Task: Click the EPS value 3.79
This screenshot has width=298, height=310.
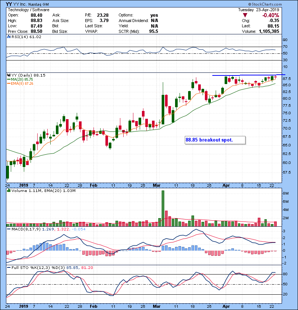Action: point(104,21)
